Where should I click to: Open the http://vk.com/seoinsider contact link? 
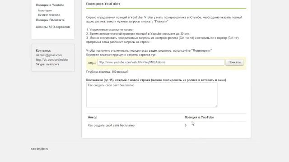click(52, 60)
